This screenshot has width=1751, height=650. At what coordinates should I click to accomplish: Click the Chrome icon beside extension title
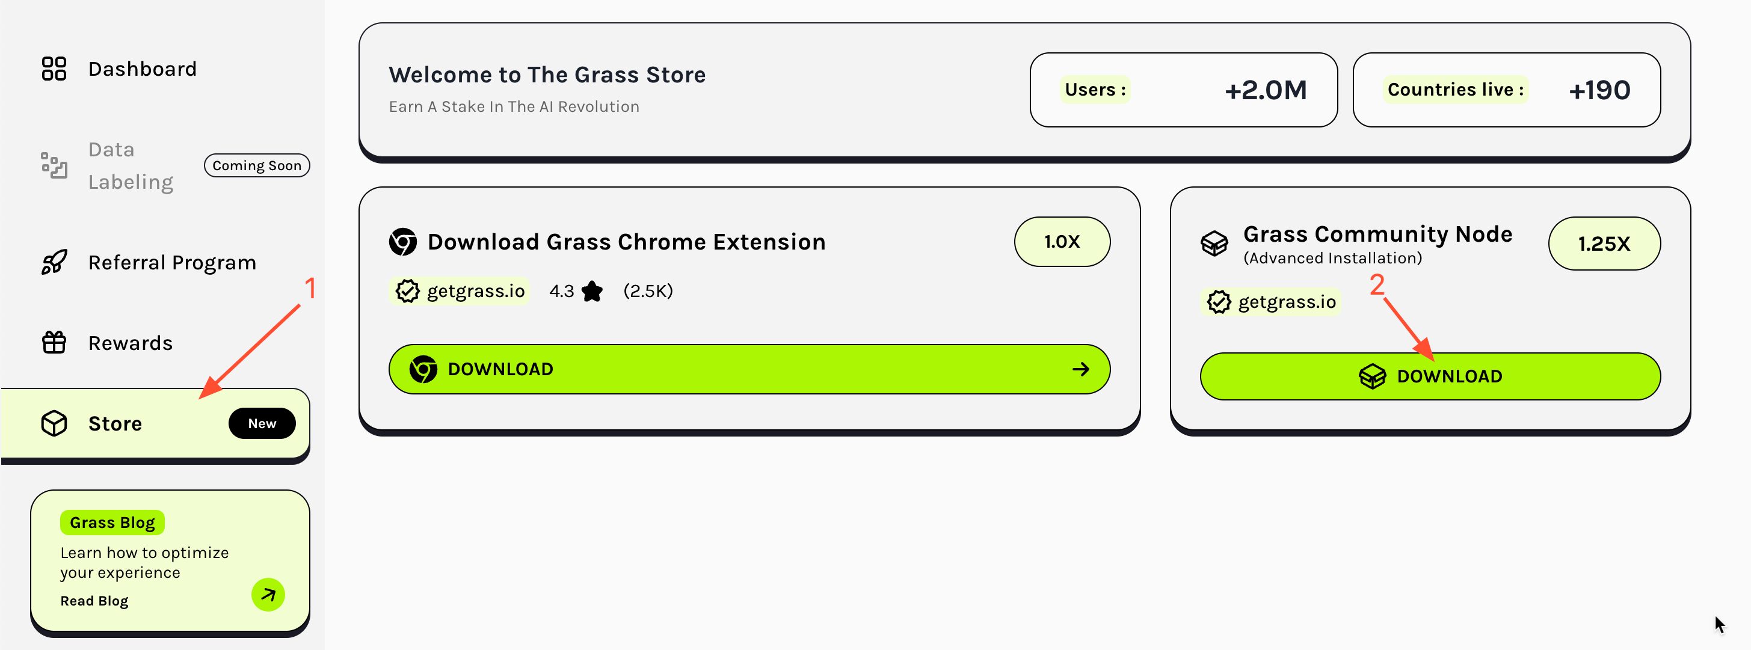pyautogui.click(x=402, y=242)
